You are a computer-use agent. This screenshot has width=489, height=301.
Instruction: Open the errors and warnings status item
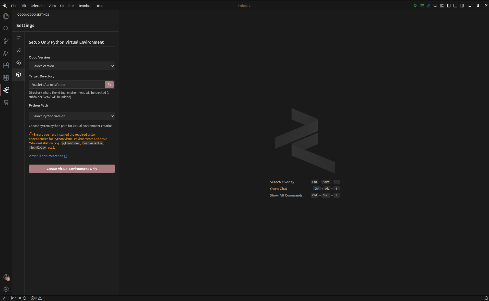pyautogui.click(x=38, y=298)
